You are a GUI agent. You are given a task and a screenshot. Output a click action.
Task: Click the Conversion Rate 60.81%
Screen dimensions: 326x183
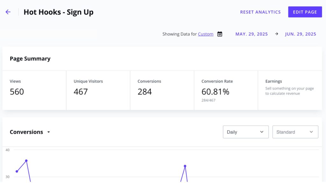(216, 92)
